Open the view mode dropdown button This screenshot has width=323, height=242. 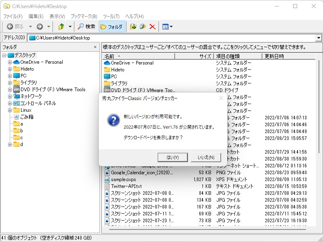(x=167, y=27)
